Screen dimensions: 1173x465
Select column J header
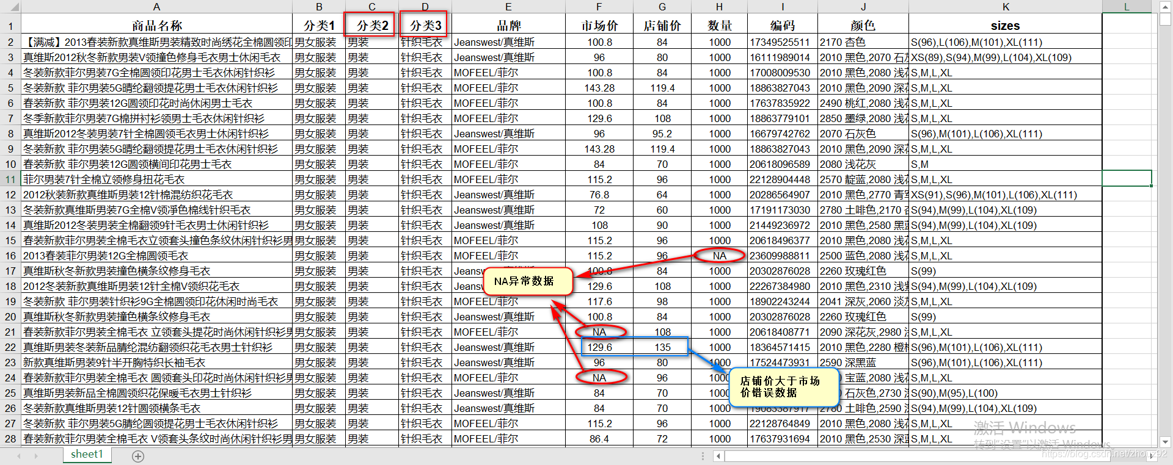point(863,7)
